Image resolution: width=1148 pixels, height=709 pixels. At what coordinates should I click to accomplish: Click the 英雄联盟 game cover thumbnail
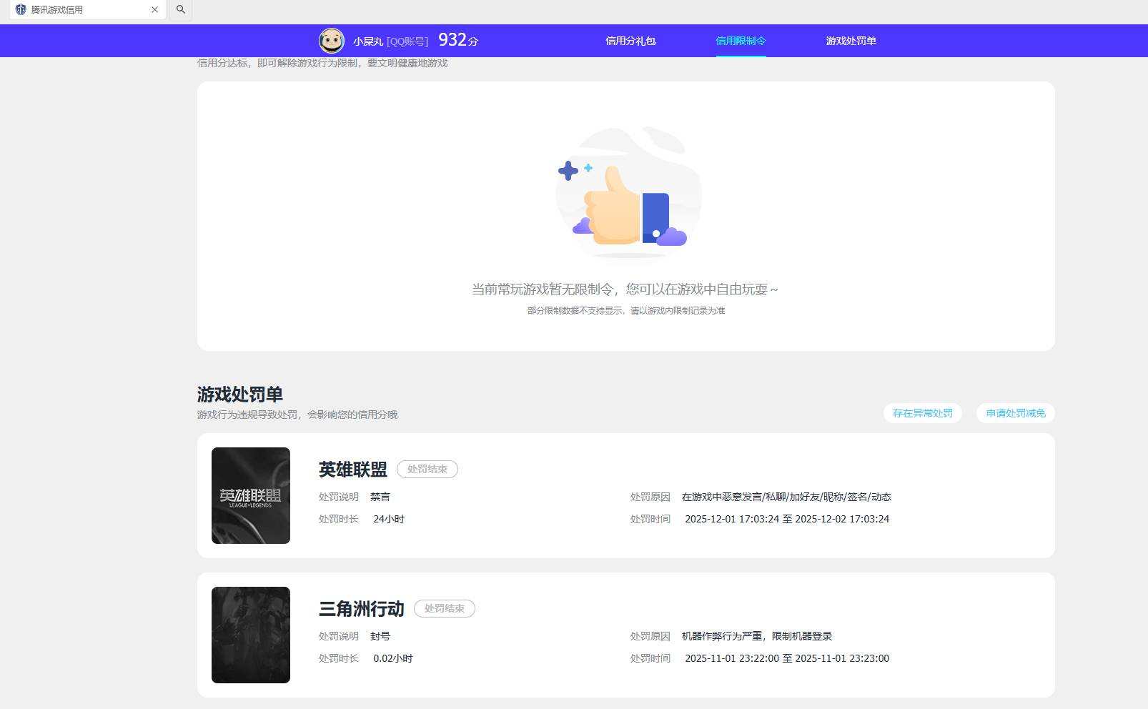251,495
